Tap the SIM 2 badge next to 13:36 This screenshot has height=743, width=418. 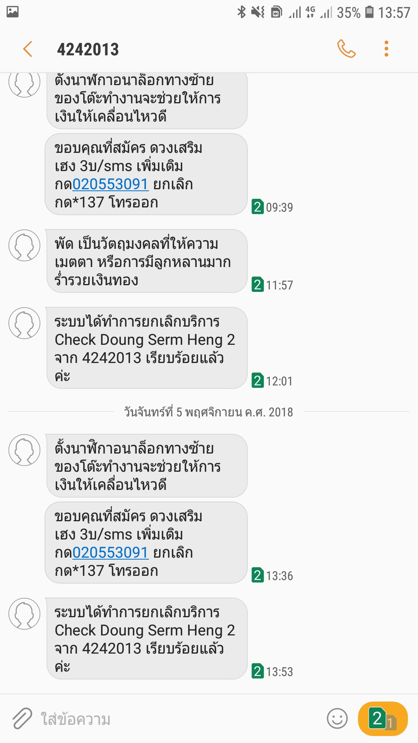[257, 575]
